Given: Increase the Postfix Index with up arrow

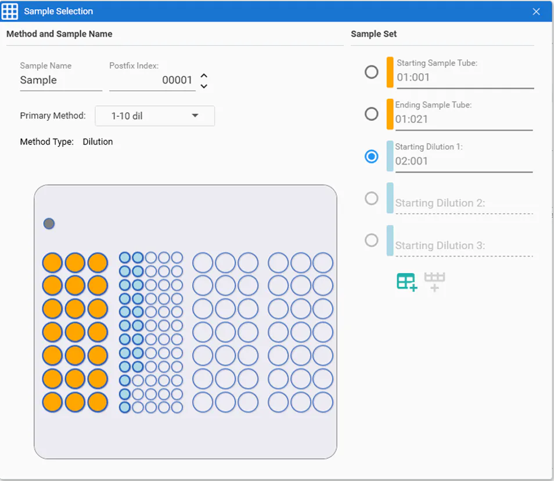Looking at the screenshot, I should point(204,76).
